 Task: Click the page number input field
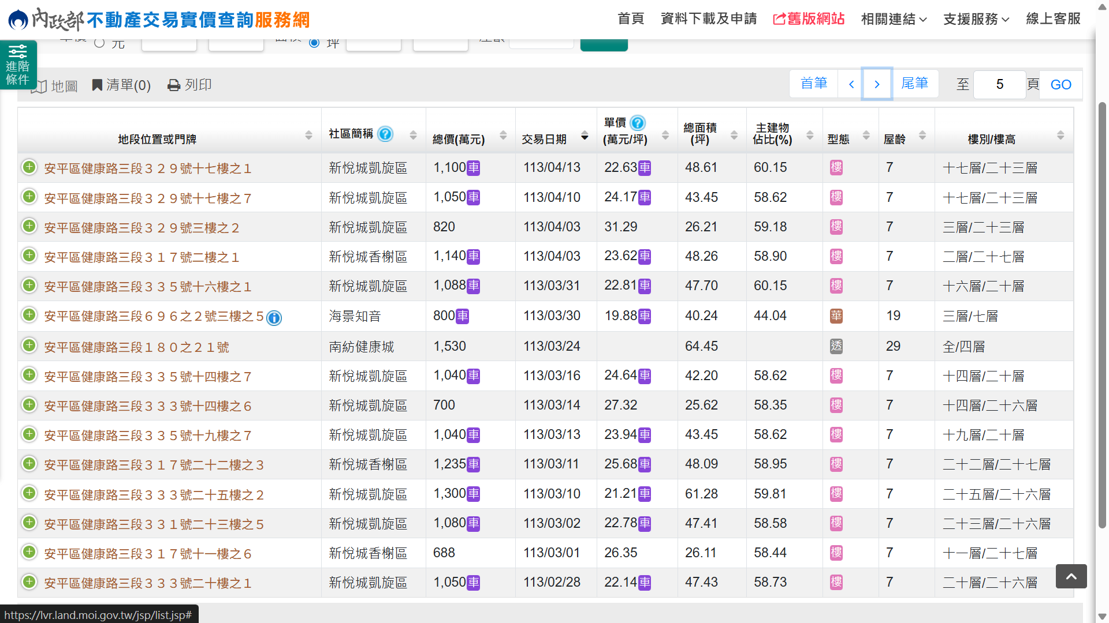[x=999, y=85]
